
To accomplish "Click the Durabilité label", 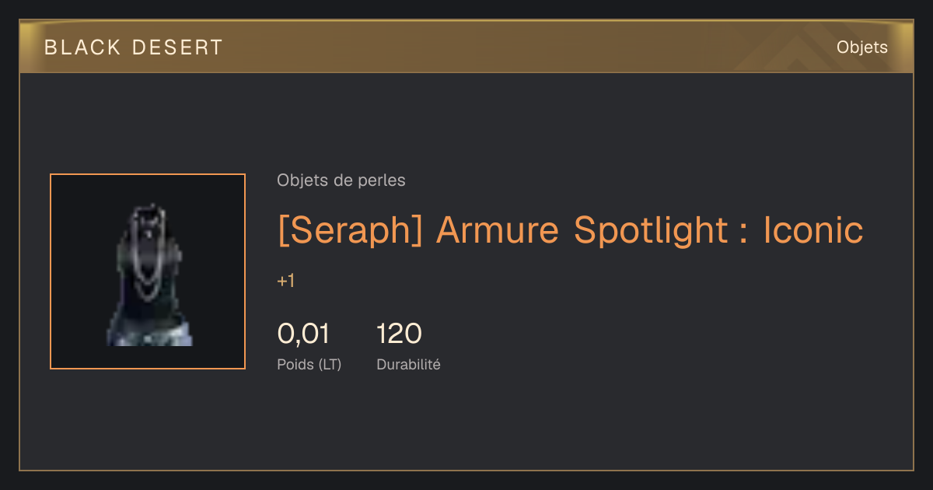I will tap(408, 364).
